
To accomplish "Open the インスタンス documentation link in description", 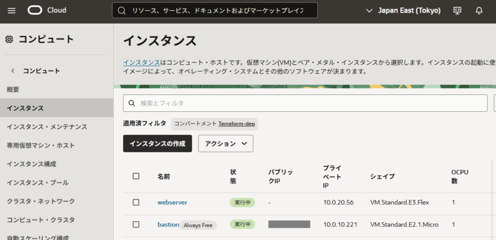I will (x=141, y=62).
